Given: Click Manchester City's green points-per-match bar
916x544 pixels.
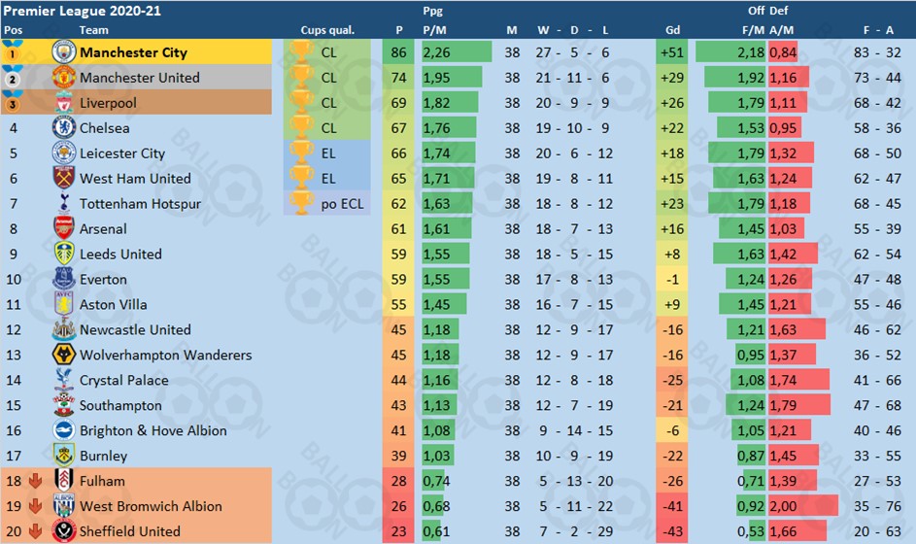Looking at the screenshot, I should click(x=453, y=52).
